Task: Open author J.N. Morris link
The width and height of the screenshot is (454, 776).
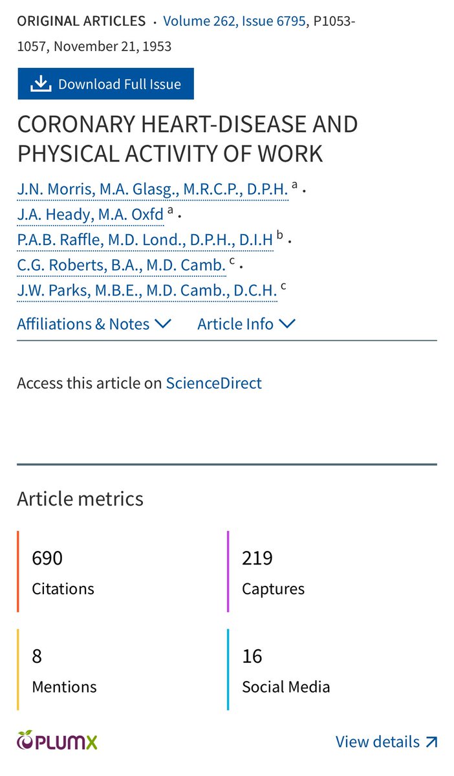Action: [153, 189]
